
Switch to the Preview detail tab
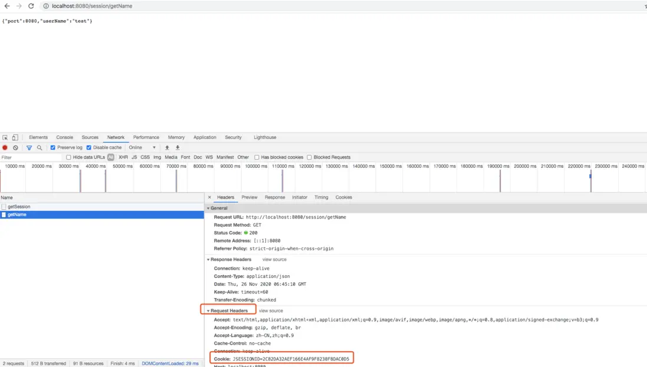[249, 197]
